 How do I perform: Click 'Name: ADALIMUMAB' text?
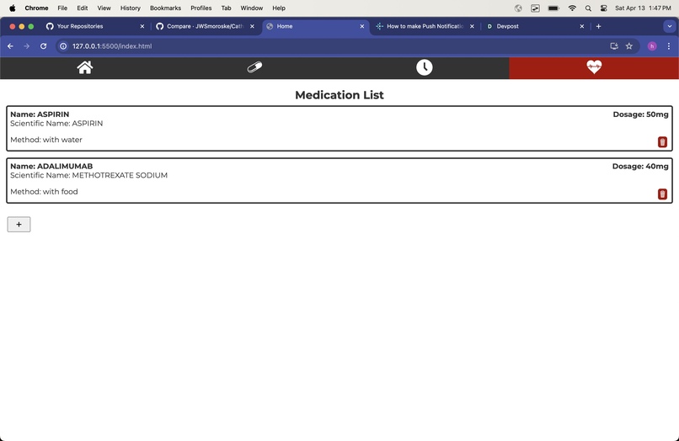[x=51, y=166]
